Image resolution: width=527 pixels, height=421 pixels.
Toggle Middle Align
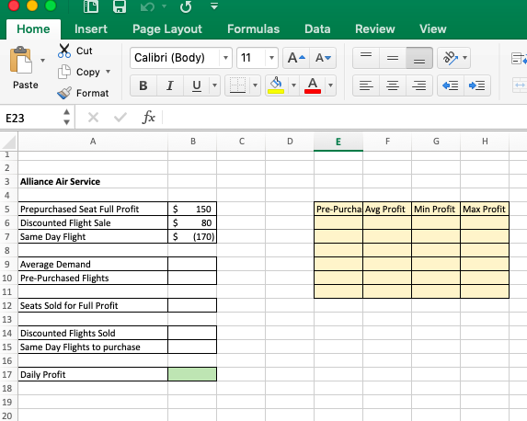(x=393, y=58)
